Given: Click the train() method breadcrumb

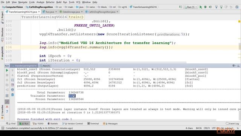Looking at the screenshot, I should (x=76, y=17).
